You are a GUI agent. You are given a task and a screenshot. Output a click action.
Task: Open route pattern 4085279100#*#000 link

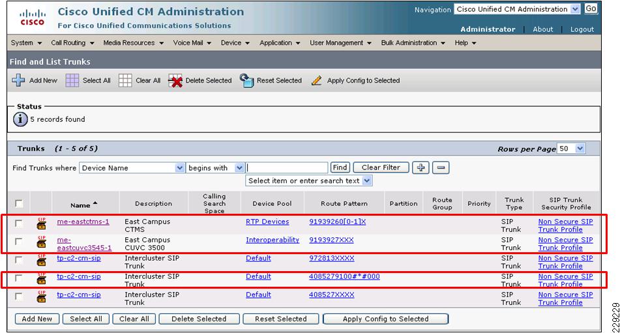(344, 276)
